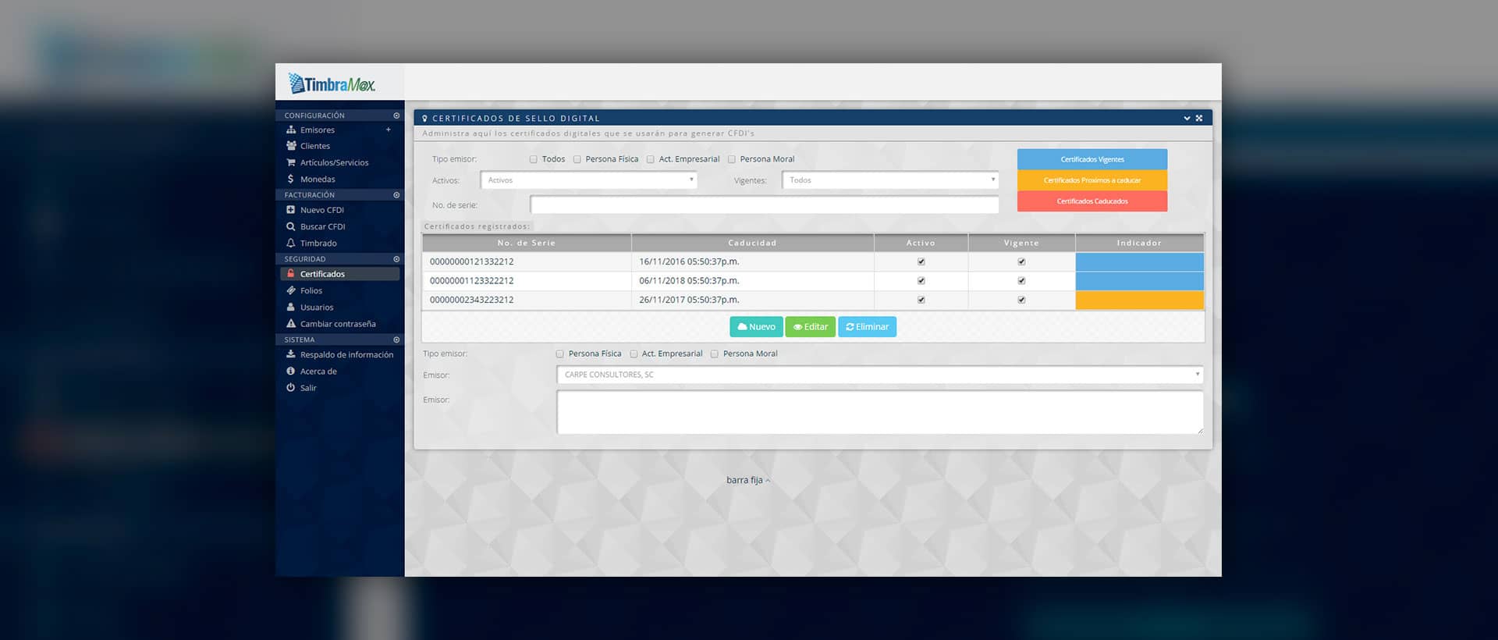This screenshot has height=640, width=1498.
Task: Click blue indicator of certificate 00000001123322212
Action: (x=1140, y=281)
